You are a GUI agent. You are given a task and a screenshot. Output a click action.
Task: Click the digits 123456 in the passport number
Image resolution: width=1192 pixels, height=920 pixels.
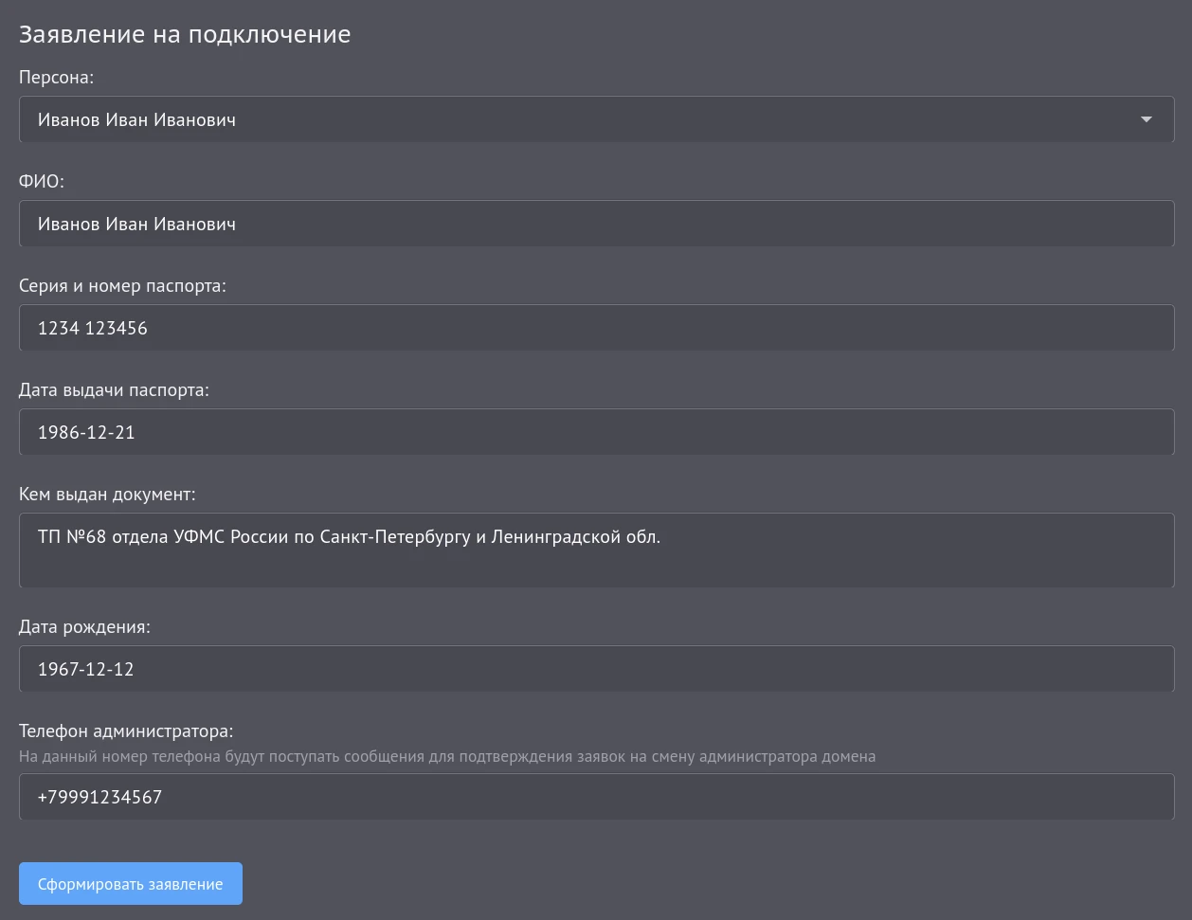[x=117, y=329]
